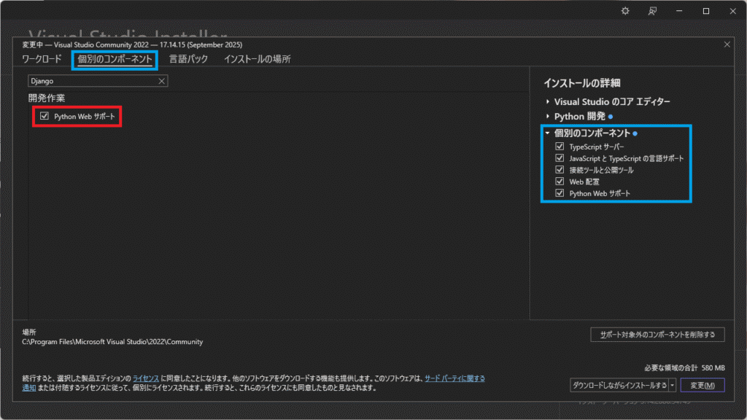Uncheck TypeScript サーバー in installation details
The image size is (747, 420).
560,147
